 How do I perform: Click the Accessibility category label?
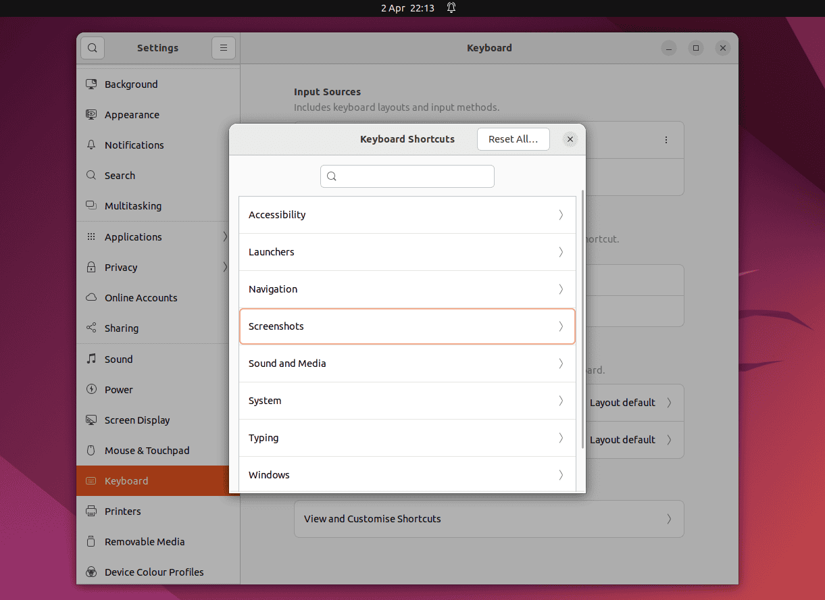(277, 215)
